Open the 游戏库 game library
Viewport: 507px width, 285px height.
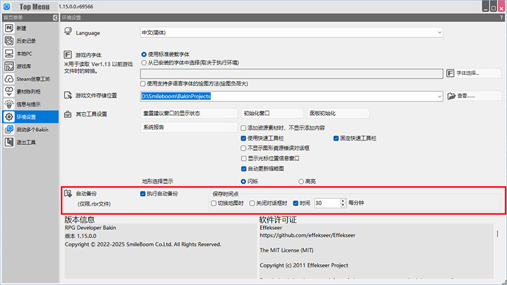point(25,66)
